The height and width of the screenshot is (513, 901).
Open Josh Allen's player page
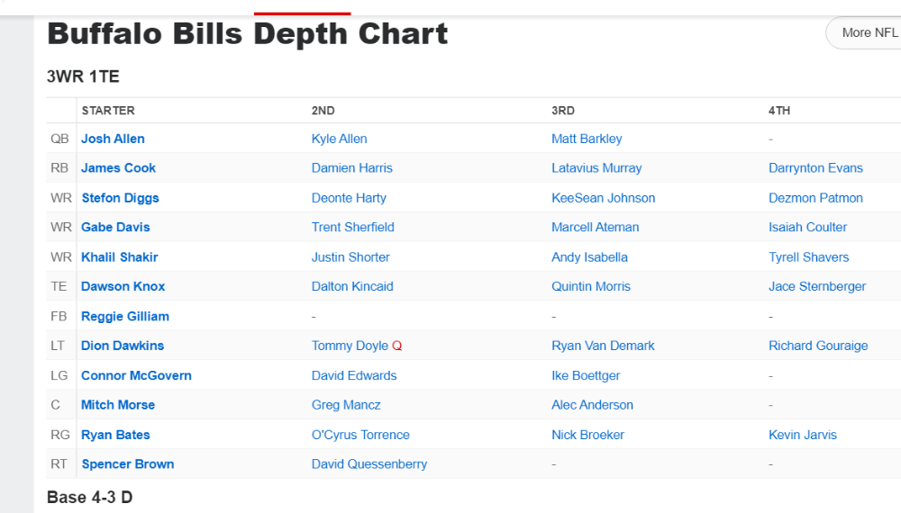point(113,139)
